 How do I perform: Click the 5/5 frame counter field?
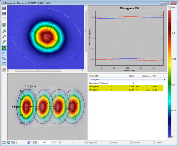[x=44, y=142]
